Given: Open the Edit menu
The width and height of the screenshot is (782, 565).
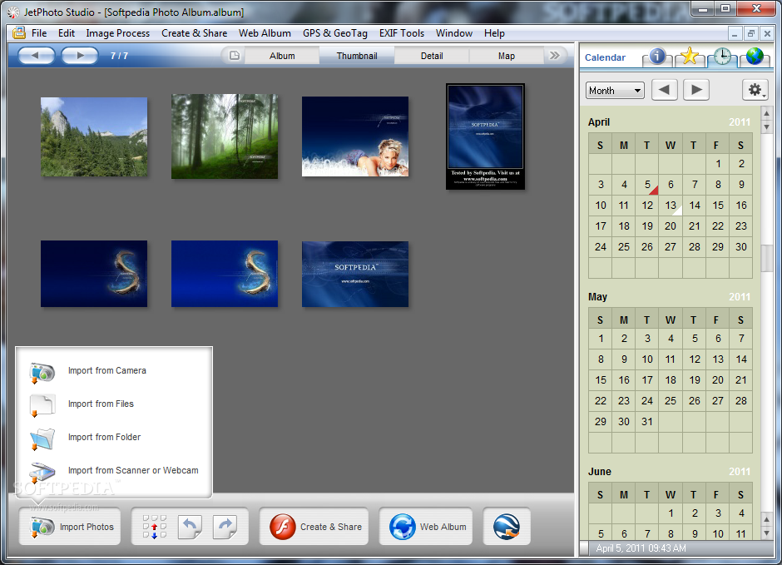Looking at the screenshot, I should pyautogui.click(x=67, y=33).
